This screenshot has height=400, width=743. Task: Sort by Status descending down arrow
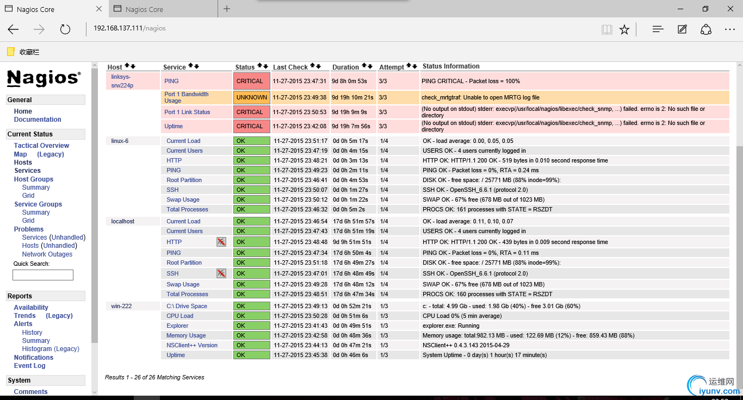pos(265,66)
